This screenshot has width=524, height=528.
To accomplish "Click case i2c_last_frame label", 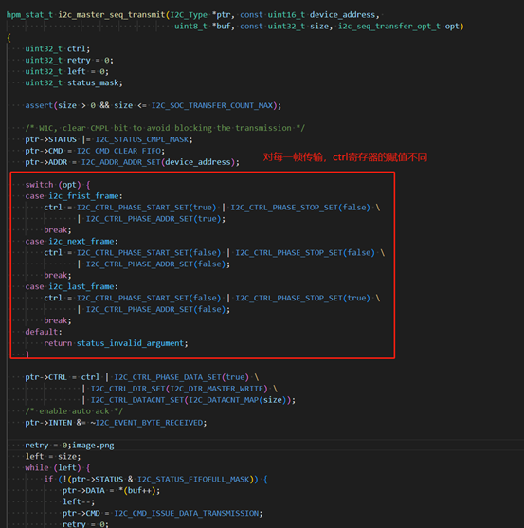I will point(72,286).
